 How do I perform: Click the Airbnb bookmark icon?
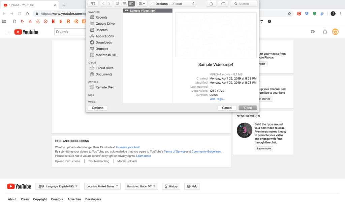[x=38, y=21]
